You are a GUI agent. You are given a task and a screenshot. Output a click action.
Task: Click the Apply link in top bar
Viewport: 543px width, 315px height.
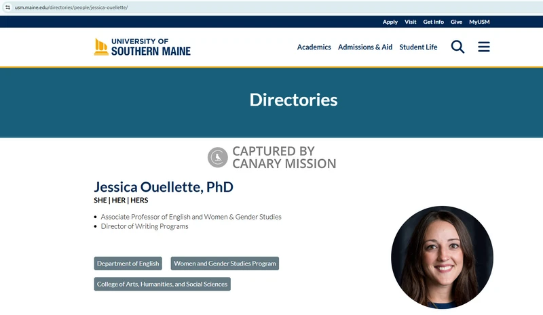point(390,22)
